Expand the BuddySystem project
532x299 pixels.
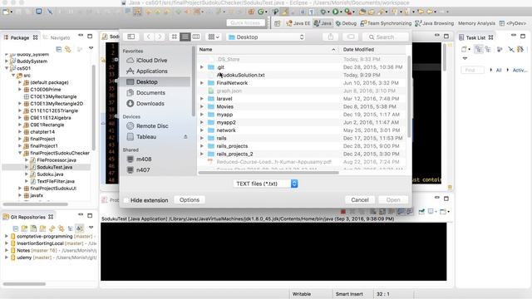click(7, 61)
